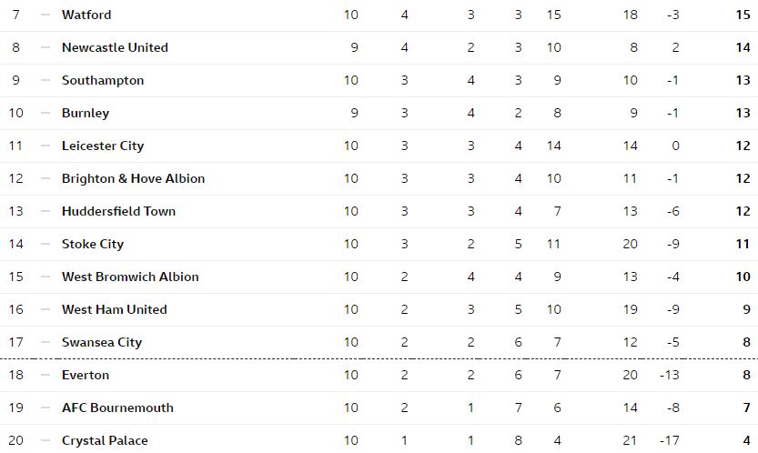
Task: Click Watford's no-movement dash indicator
Action: point(45,15)
